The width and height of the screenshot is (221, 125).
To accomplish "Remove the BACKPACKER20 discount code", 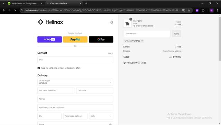I will pyautogui.click(x=142, y=41).
